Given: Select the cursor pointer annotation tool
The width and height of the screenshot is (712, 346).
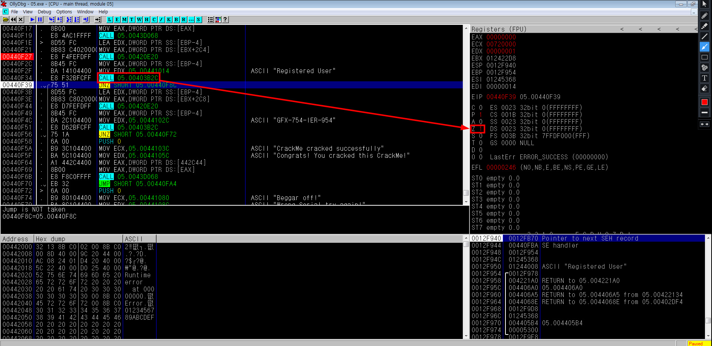Looking at the screenshot, I should [x=705, y=4].
